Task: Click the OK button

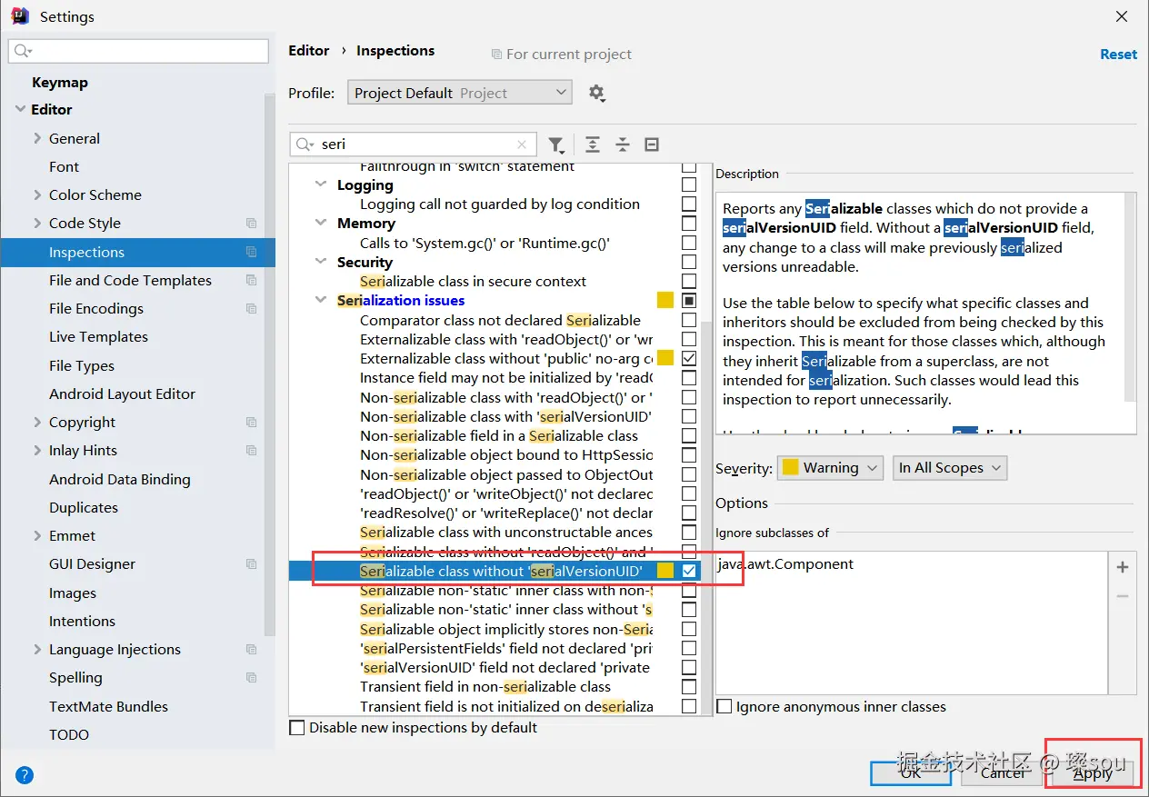Action: [911, 772]
